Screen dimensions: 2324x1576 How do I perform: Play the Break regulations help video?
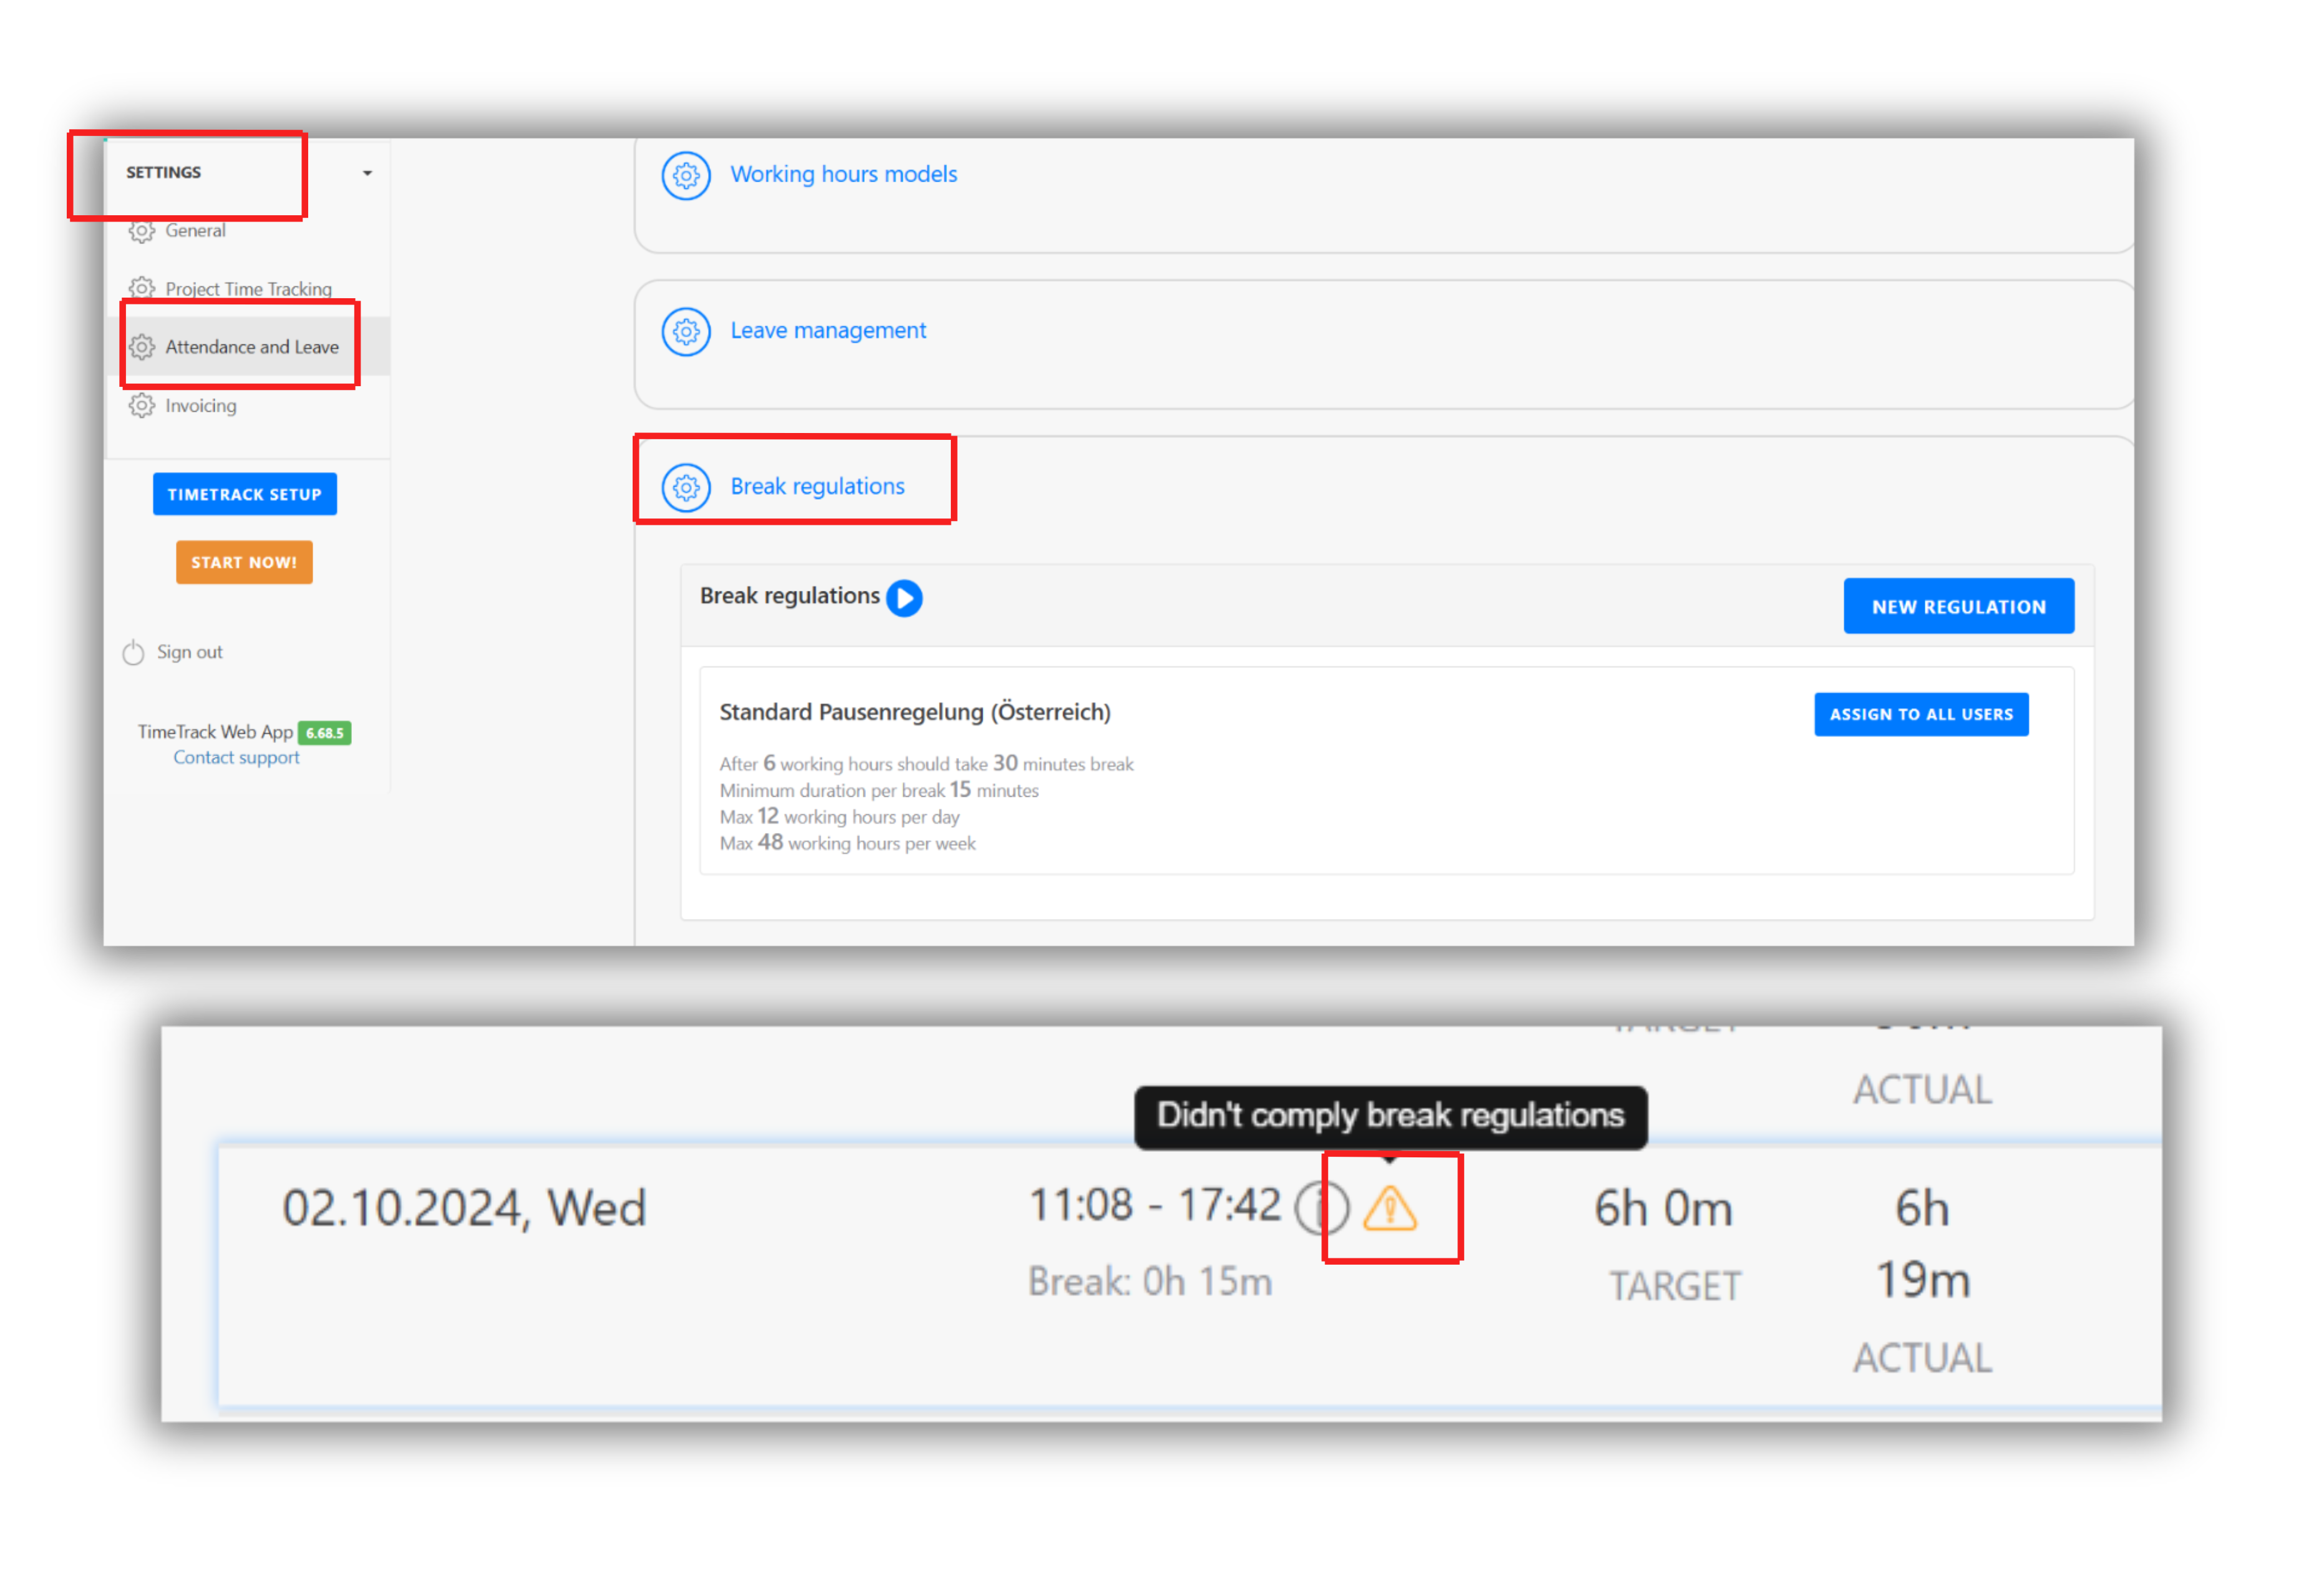point(904,598)
